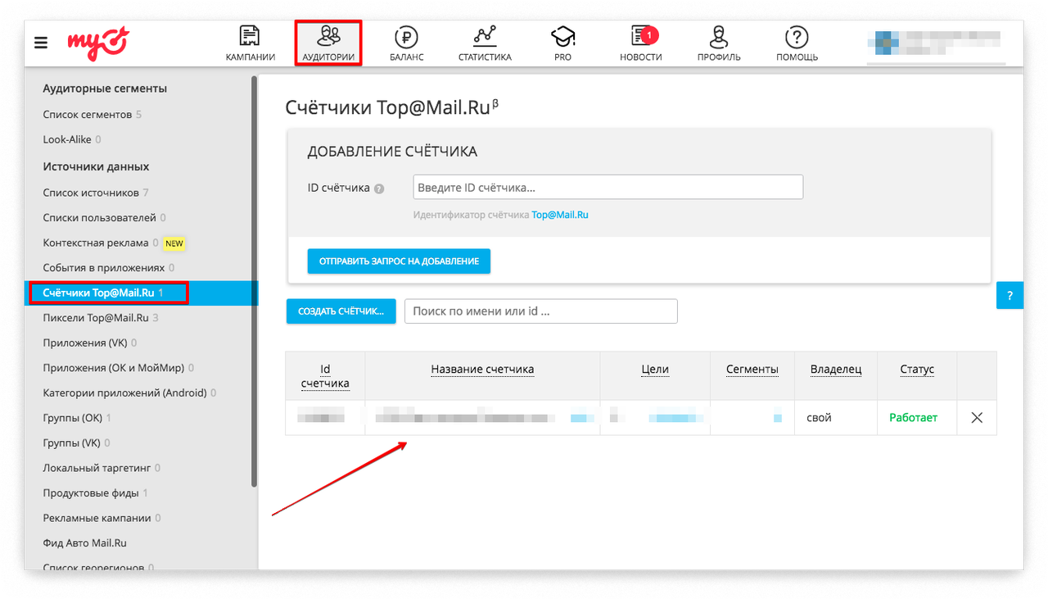The width and height of the screenshot is (1048, 599).
Task: Open Фид Авто Mail.Ru in sidebar
Action: [x=85, y=542]
